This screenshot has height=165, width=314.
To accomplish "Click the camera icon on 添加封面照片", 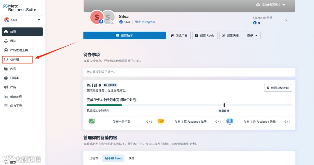I will [258, 5].
